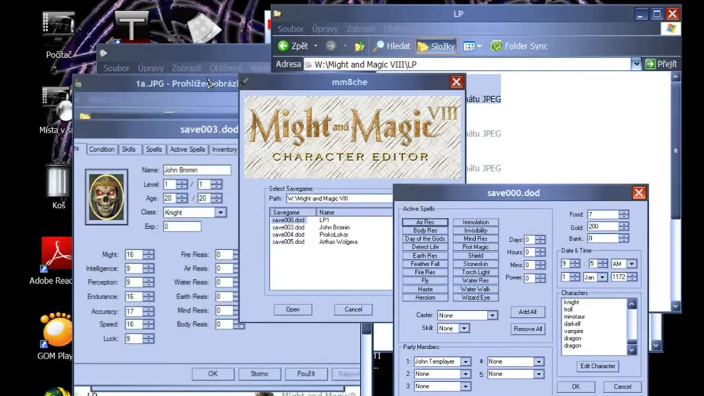Toggle the Složky folders button in LP window
The image size is (704, 396).
coord(436,46)
